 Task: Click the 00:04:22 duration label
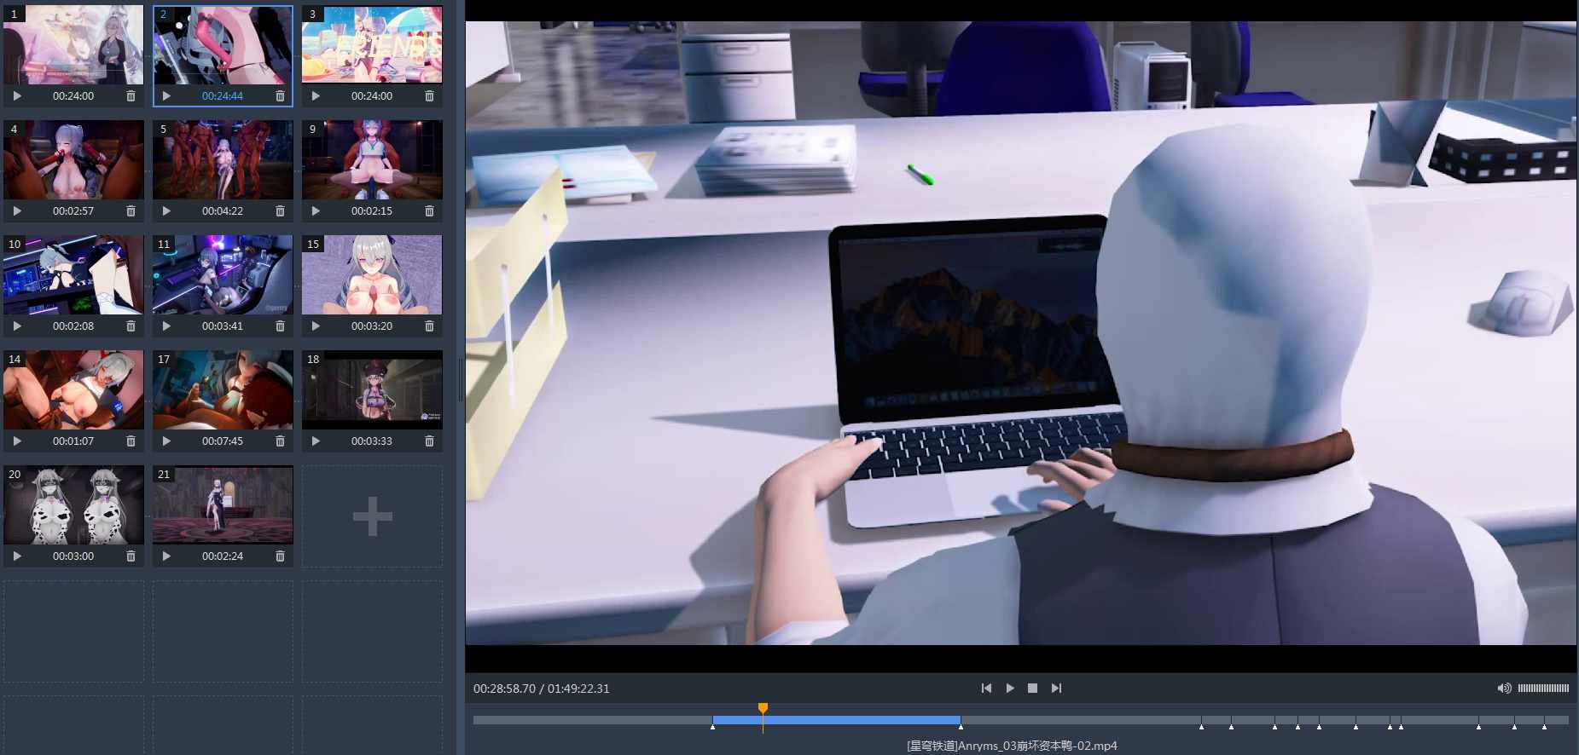point(223,211)
